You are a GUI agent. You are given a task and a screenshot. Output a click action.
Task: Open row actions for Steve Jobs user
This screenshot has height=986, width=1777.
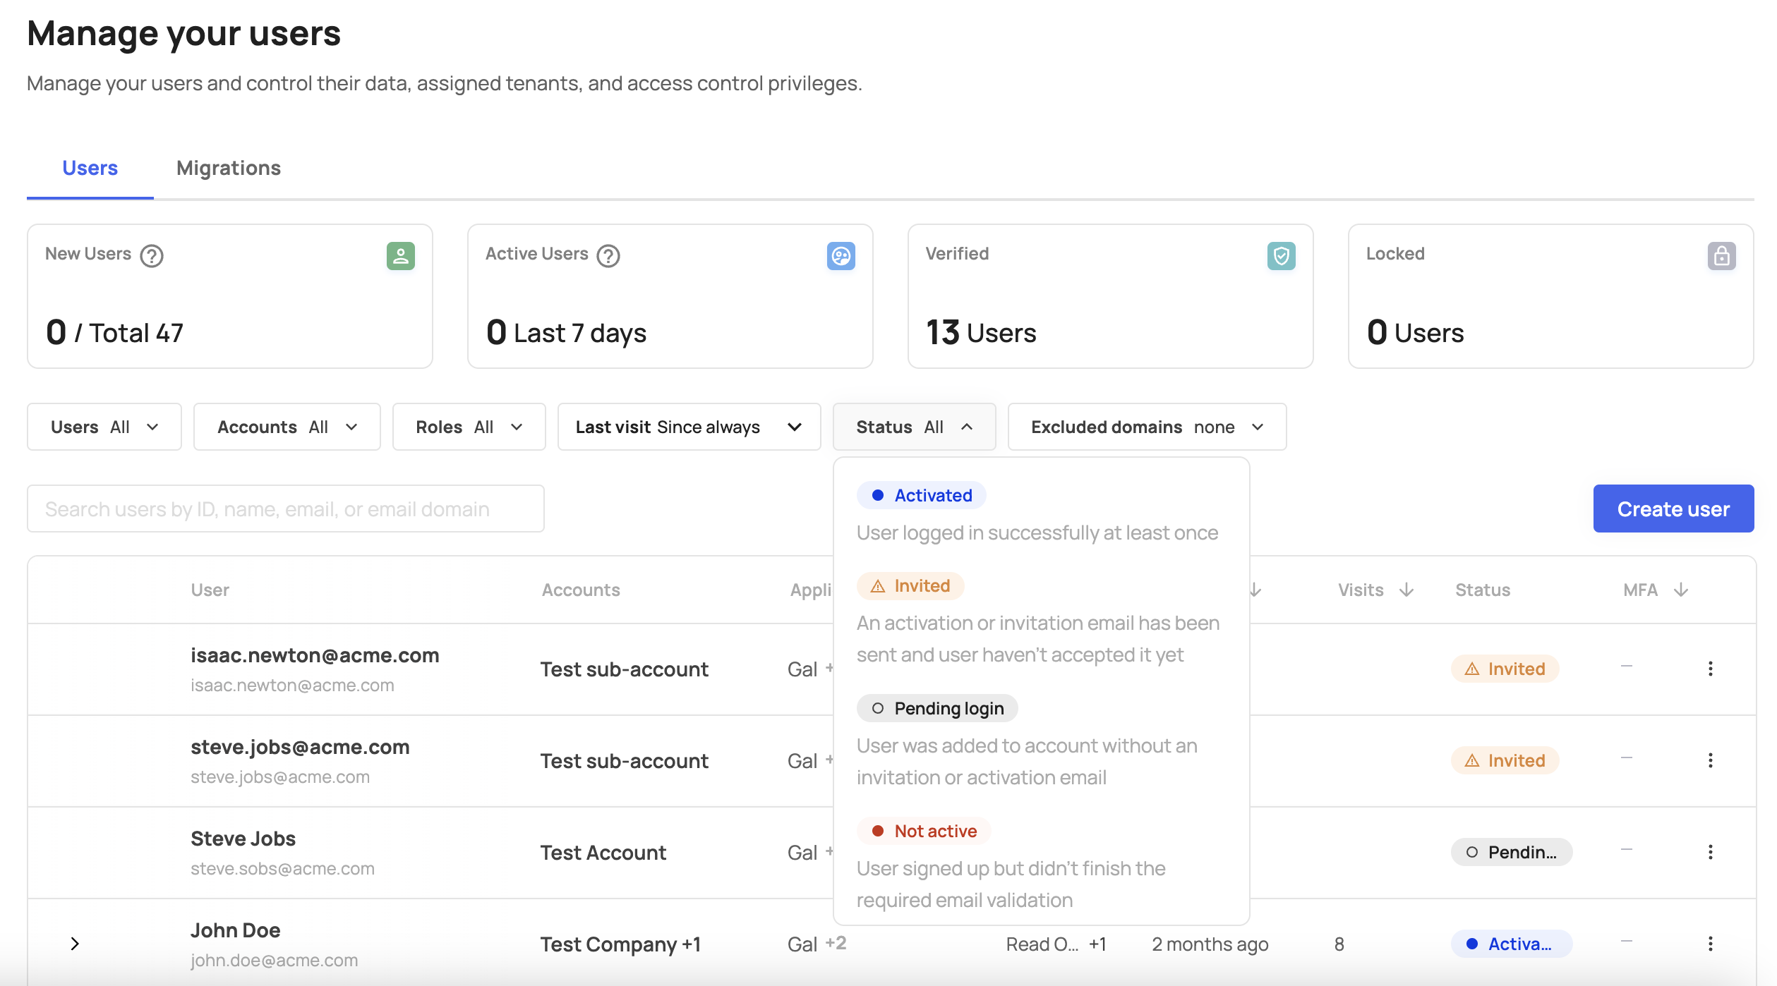1710,852
